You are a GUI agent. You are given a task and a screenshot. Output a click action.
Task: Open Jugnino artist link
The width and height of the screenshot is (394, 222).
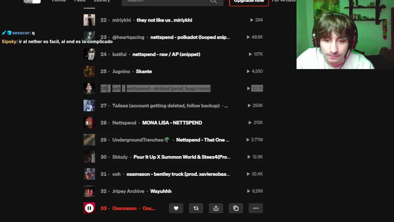click(121, 71)
